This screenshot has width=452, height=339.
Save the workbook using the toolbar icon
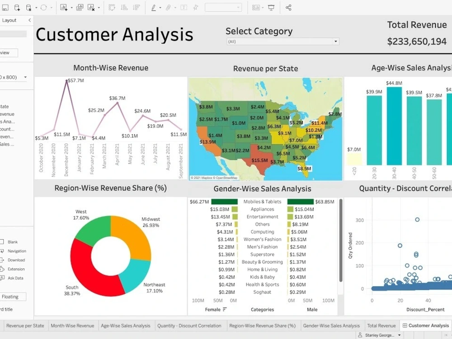click(6, 7)
